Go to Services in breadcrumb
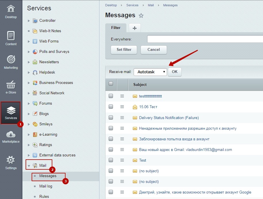 click(132, 5)
